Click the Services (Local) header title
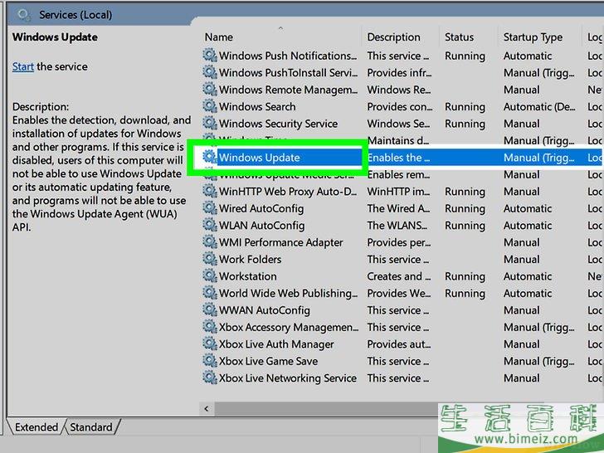 click(x=75, y=15)
